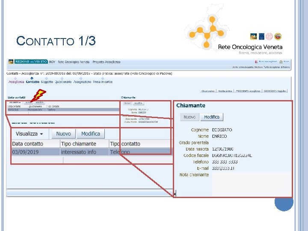This screenshot has width=308, height=231.
Task: Open the Presa in carico workflow step
Action: 103,82
